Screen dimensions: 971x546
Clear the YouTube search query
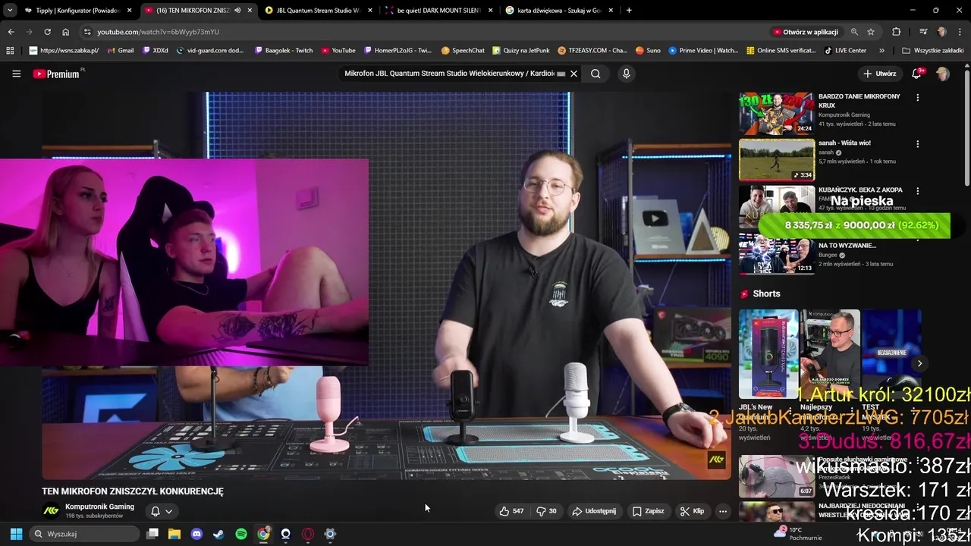(x=574, y=74)
